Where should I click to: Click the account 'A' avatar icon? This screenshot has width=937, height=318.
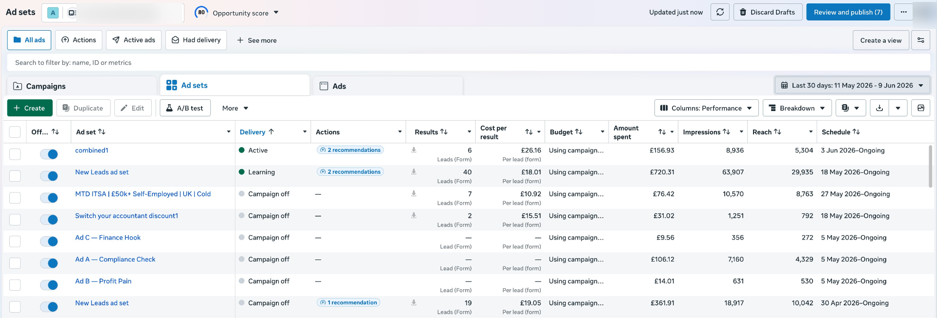click(53, 13)
